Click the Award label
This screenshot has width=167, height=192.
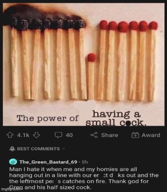pos(151,135)
